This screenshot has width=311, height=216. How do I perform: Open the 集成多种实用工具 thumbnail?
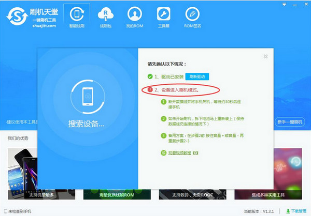[268, 174]
